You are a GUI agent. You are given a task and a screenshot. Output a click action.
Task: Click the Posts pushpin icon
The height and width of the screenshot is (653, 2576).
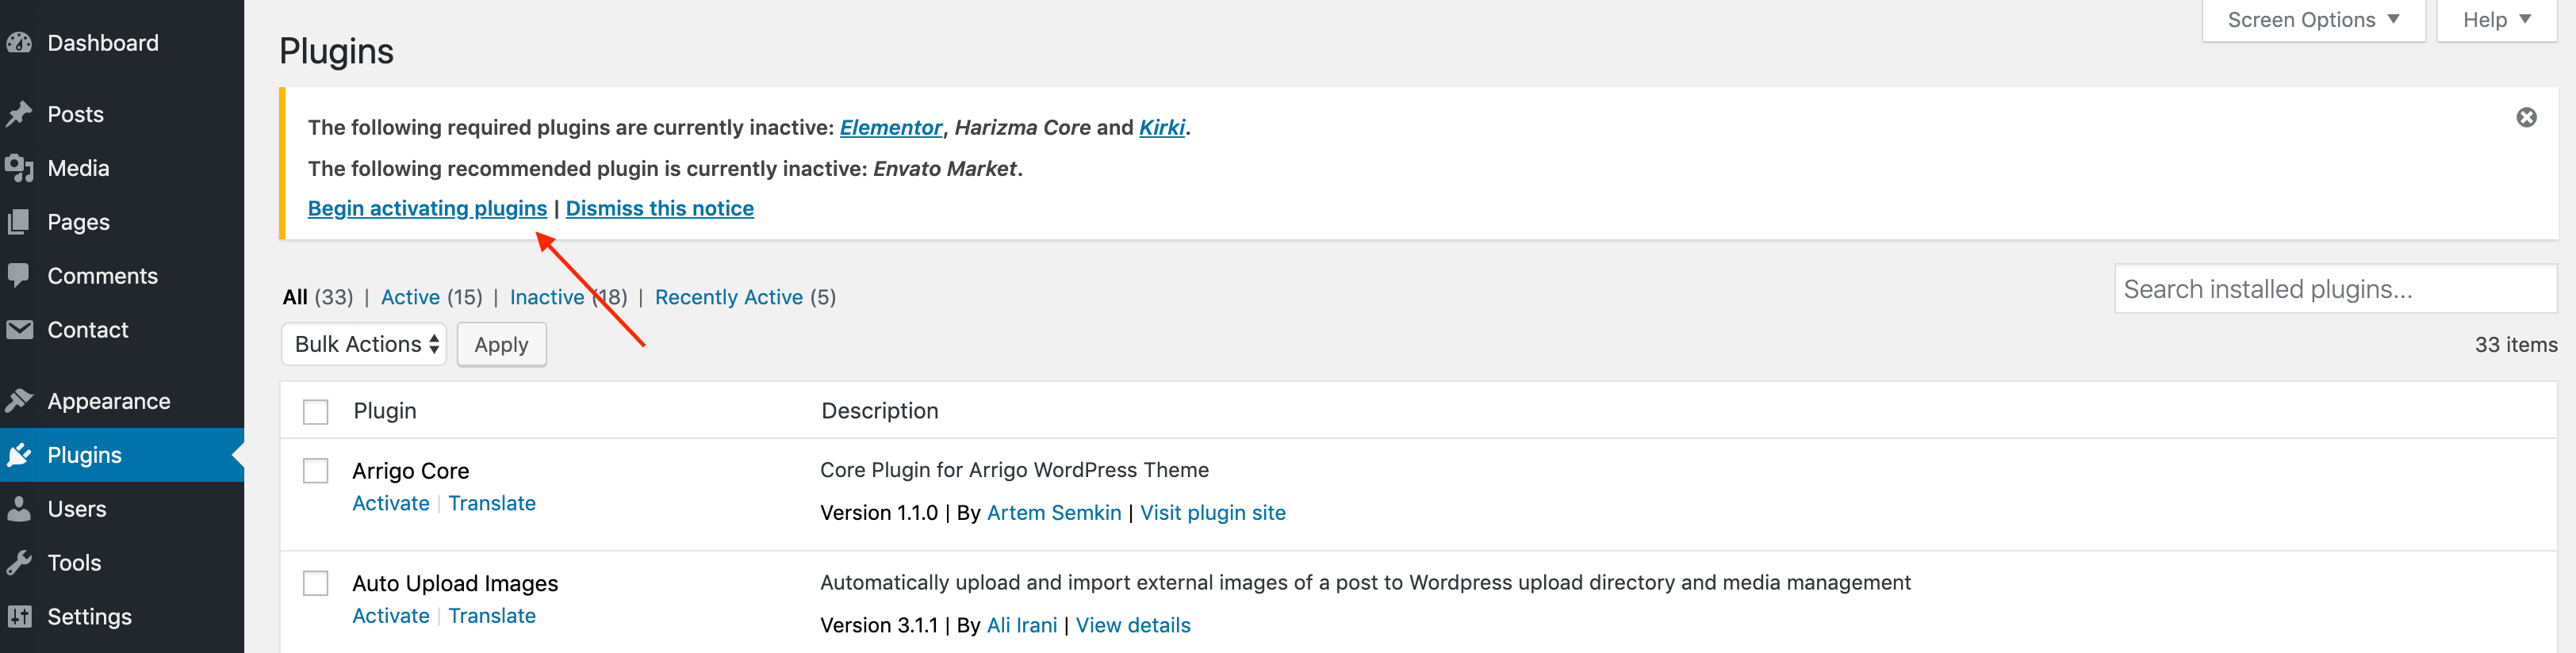(x=19, y=114)
